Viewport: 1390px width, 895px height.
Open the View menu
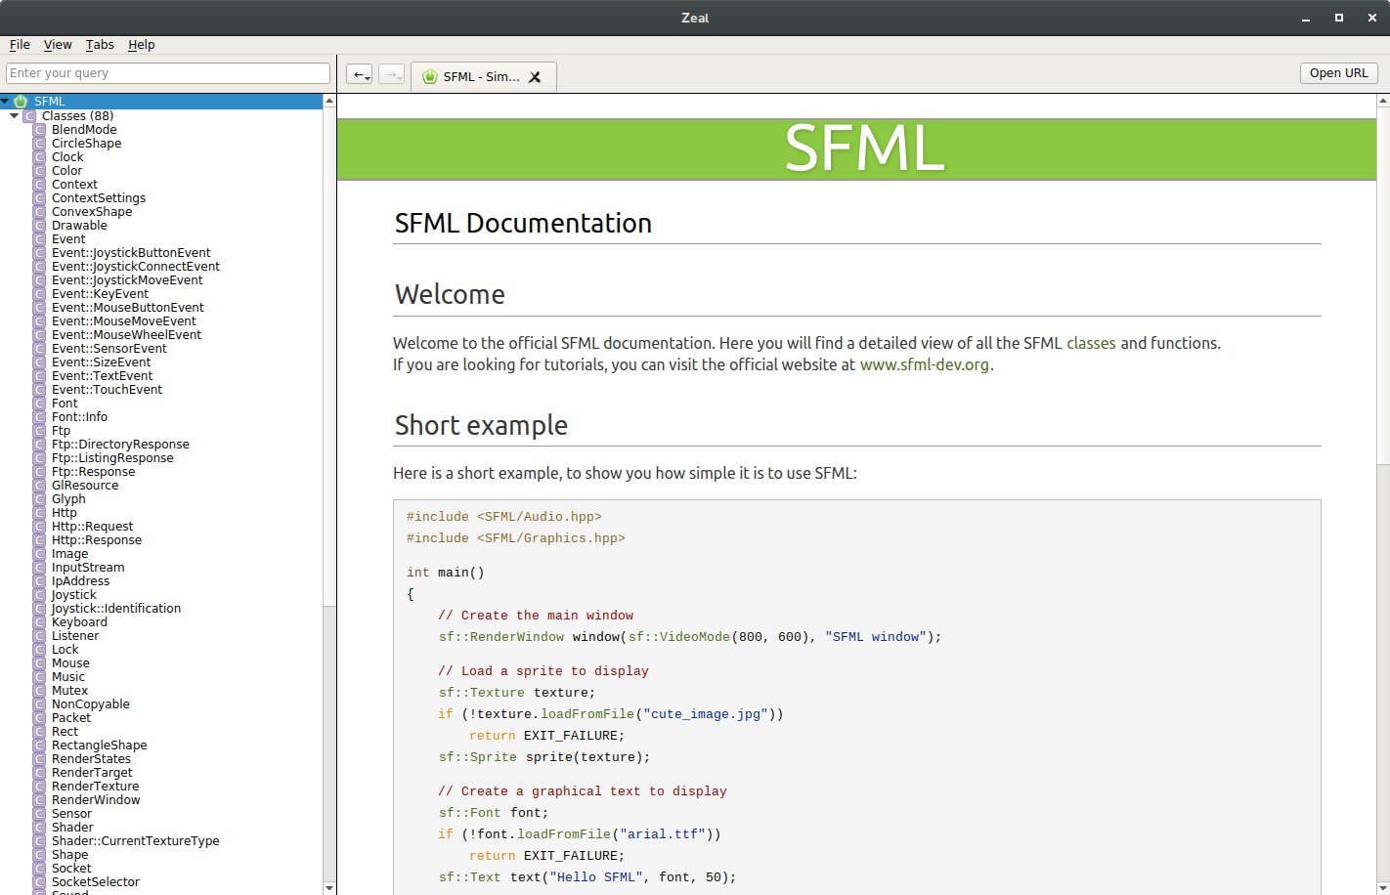click(58, 45)
